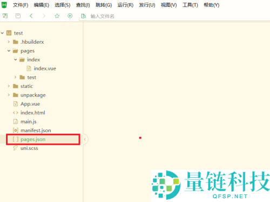Viewport: 270px width, 202px height.
Task: Click the run play icon
Action: [70, 16]
